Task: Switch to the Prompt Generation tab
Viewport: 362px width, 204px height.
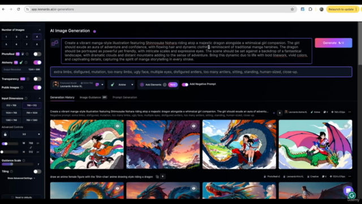Action: pyautogui.click(x=124, y=97)
